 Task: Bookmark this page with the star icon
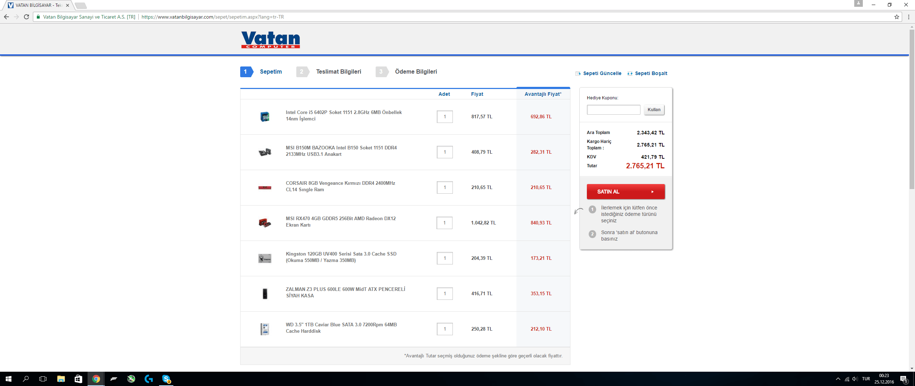[896, 17]
